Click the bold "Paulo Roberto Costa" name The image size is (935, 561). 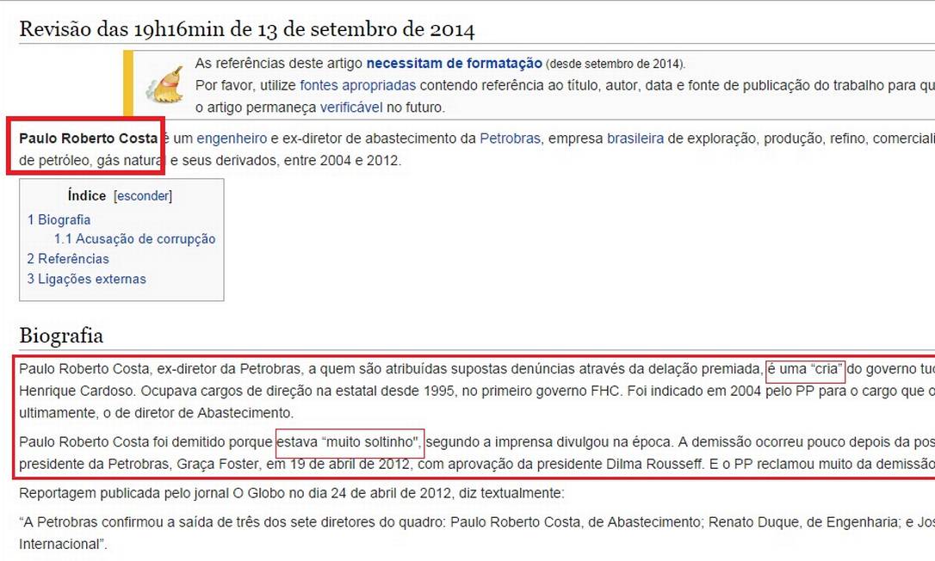(x=88, y=138)
